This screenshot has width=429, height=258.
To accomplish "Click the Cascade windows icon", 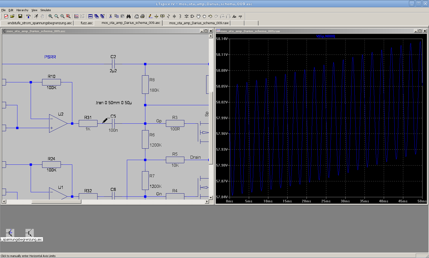I will (x=96, y=16).
